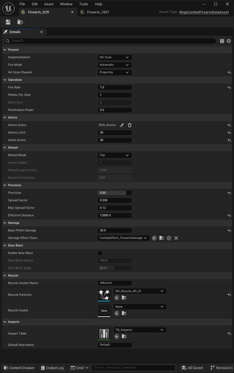Open Fire Mode dropdown showing Automatic
Screen dimensions: 234x373
click(x=115, y=65)
